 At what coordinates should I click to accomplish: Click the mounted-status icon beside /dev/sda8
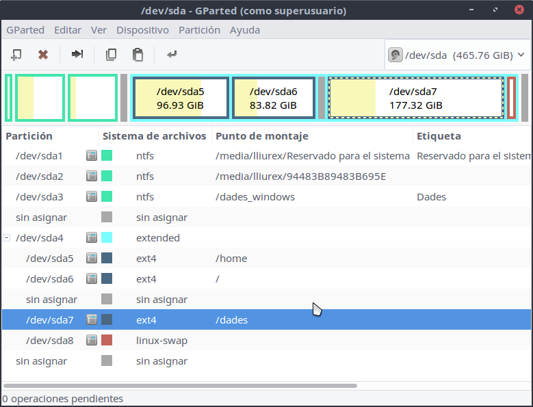tap(92, 341)
